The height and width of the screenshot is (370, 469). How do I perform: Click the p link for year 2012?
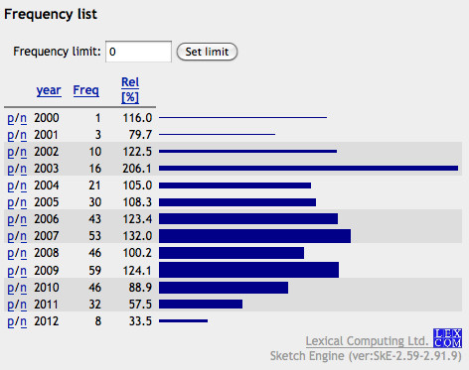click(11, 321)
